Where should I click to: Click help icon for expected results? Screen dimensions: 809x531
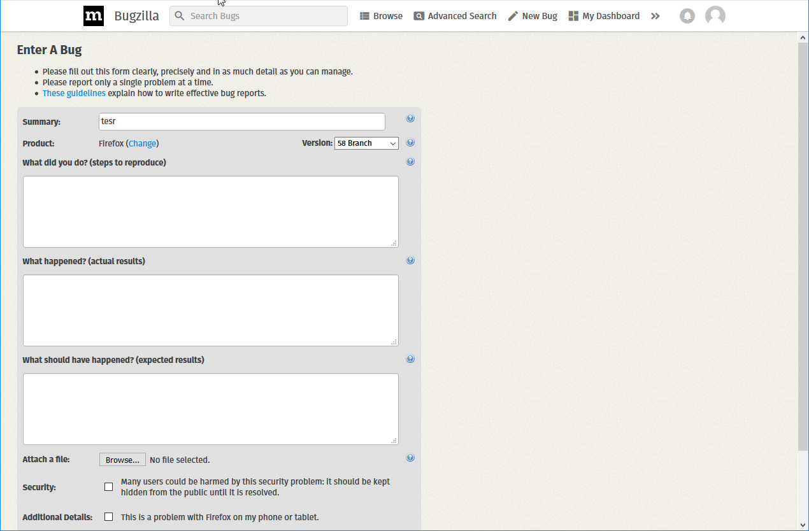(410, 359)
